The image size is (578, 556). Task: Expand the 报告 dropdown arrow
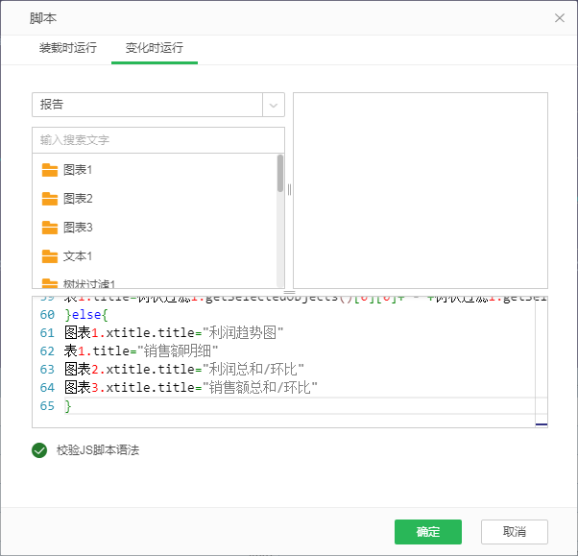click(x=274, y=105)
